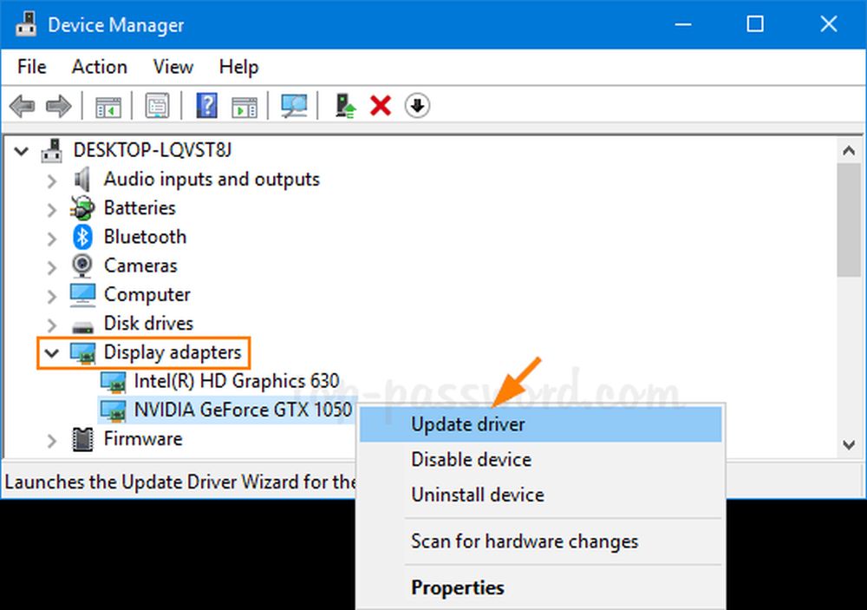Click the Firmware chip icon
This screenshot has width=867, height=610.
(83, 440)
